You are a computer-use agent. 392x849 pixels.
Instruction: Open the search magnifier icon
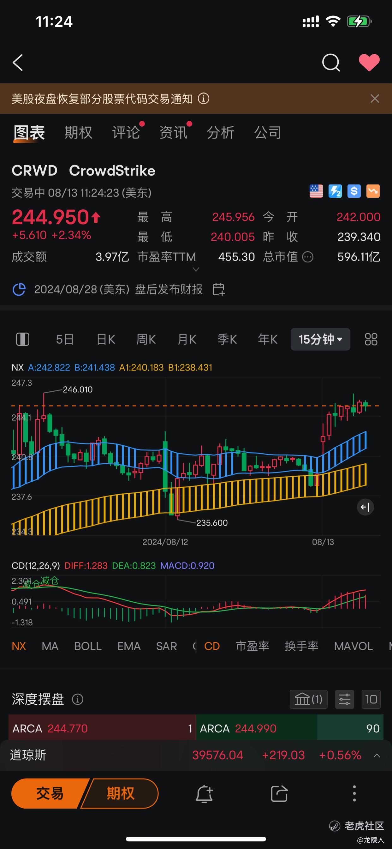point(331,63)
